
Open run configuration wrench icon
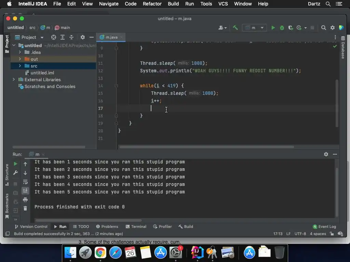15,173
